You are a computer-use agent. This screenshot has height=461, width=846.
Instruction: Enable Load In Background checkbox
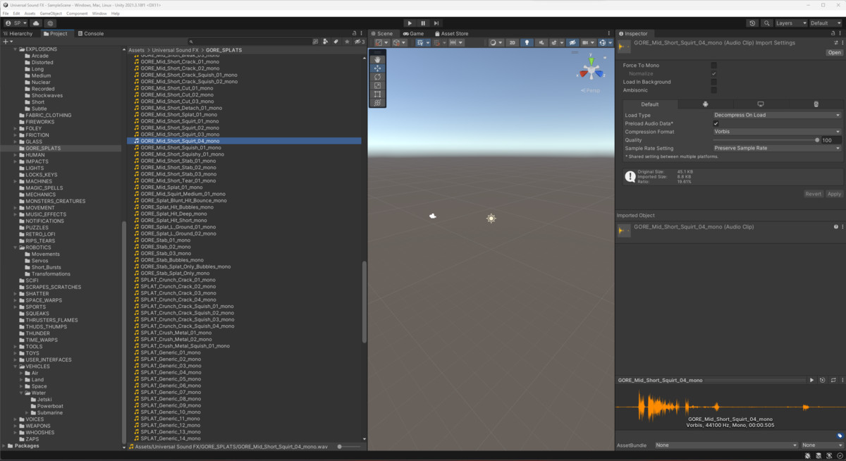(714, 82)
